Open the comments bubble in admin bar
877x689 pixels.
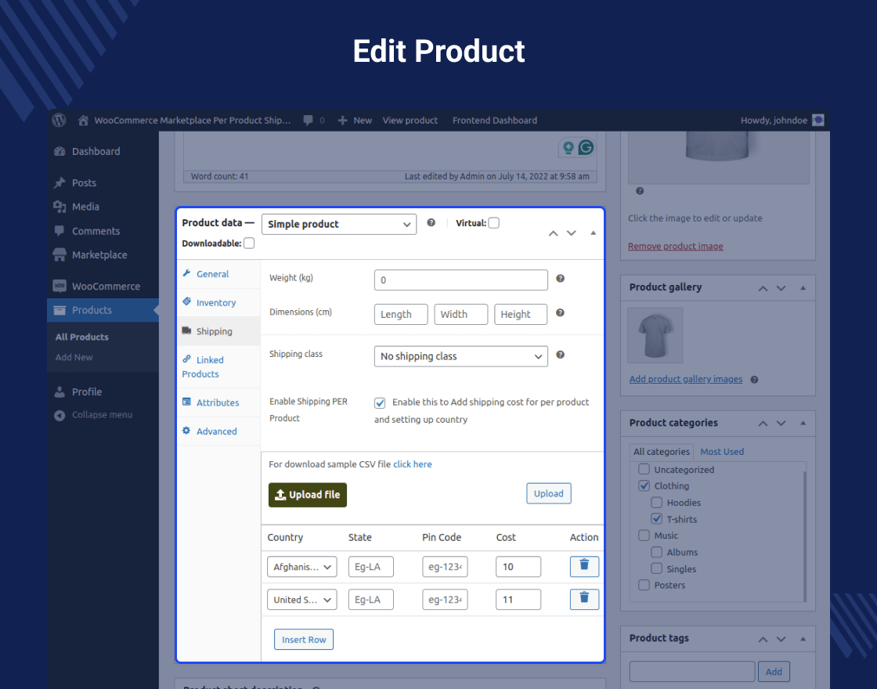click(x=308, y=121)
